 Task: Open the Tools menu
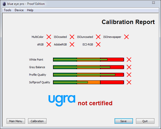[x=8, y=10]
